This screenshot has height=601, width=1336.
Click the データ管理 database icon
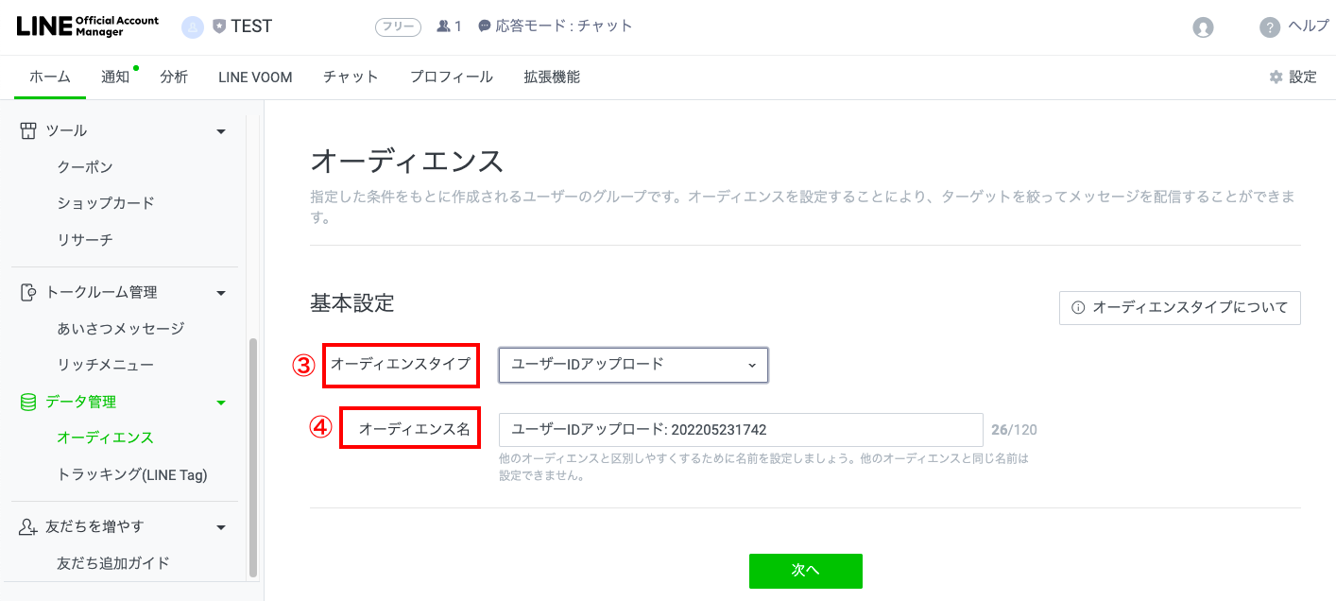click(x=28, y=401)
